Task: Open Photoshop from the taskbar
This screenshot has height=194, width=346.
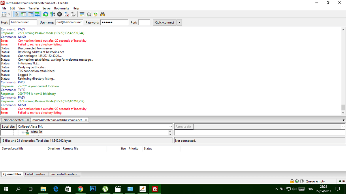Action: [93, 189]
